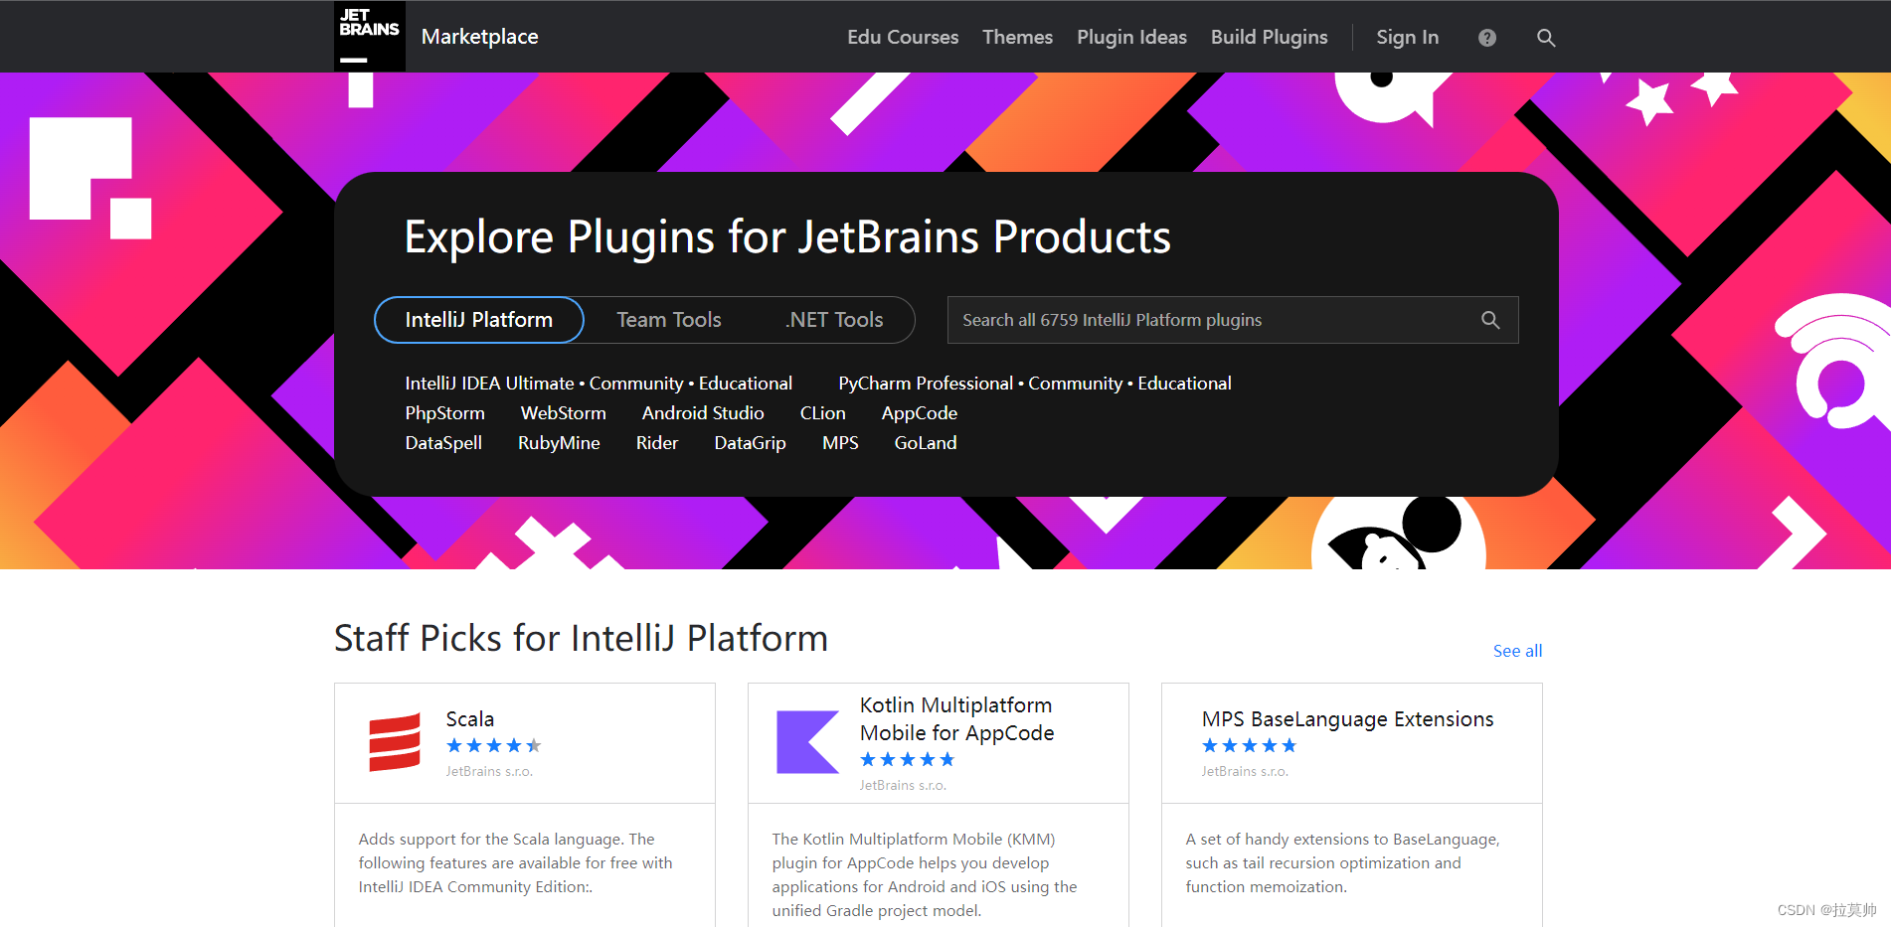
Task: Click Educational next to IntelliJ IDEA
Action: coord(746,384)
